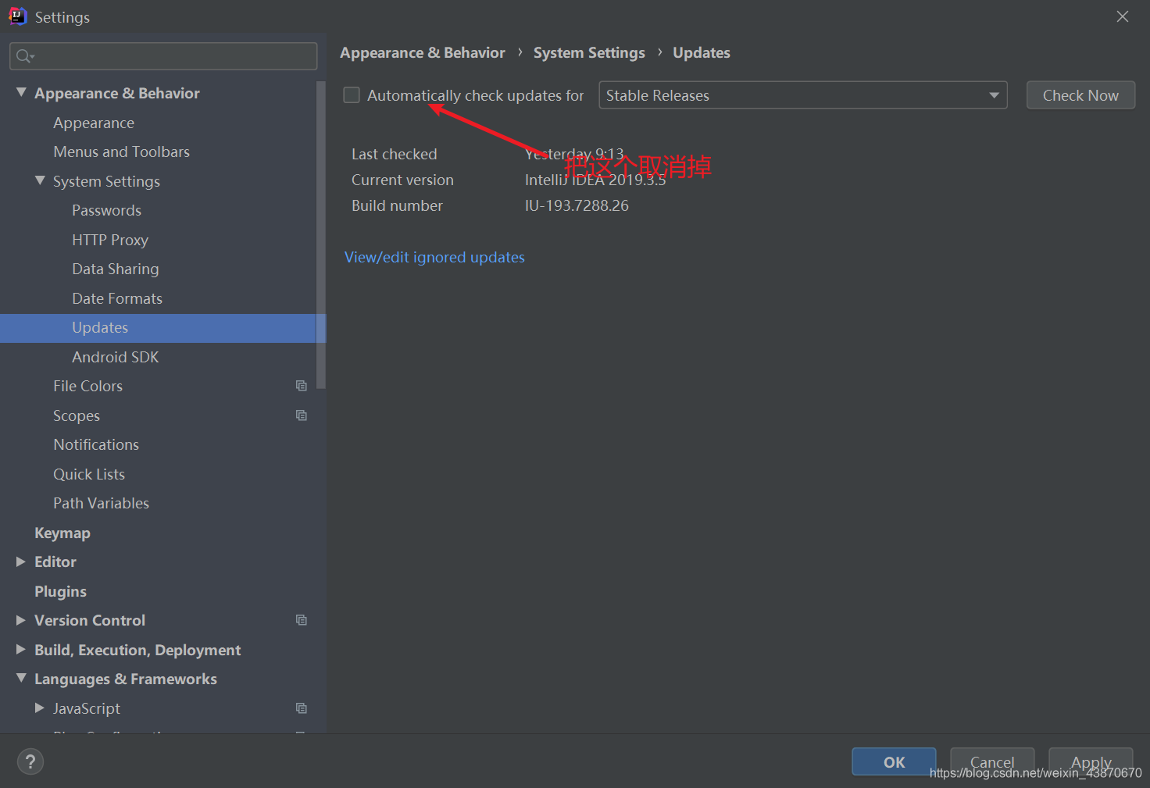
Task: Open Date Formats settings
Action: pos(117,298)
